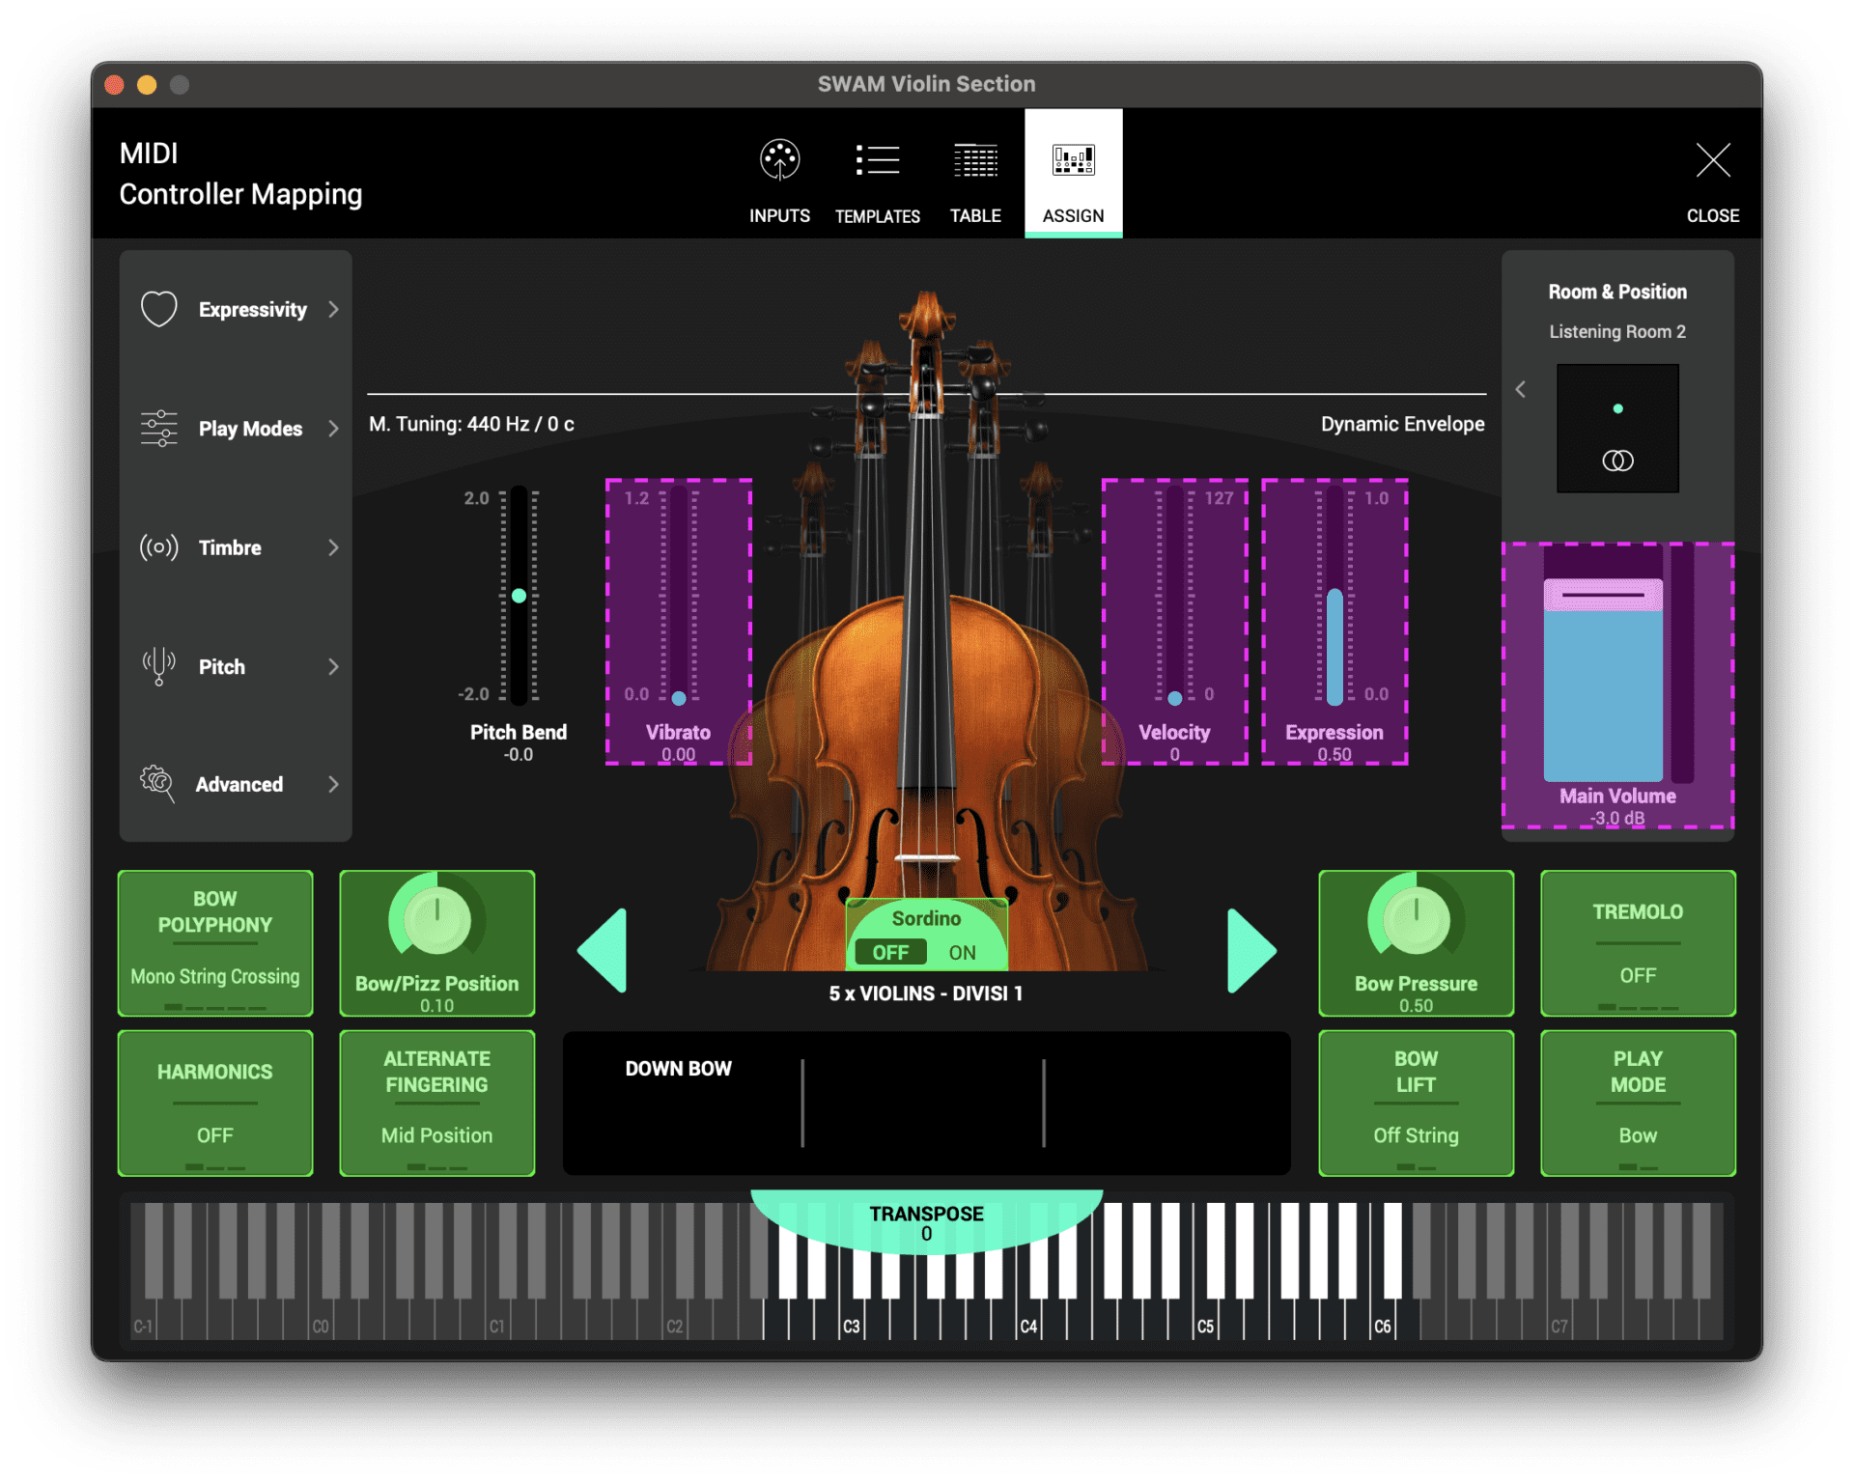Image resolution: width=1854 pixels, height=1482 pixels.
Task: Select the ASSIGN tab icon
Action: [1073, 160]
